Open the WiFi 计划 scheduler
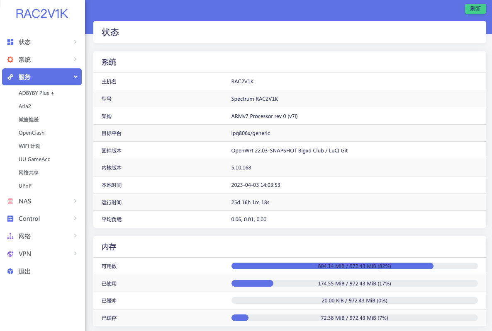This screenshot has height=331, width=492. (30, 146)
